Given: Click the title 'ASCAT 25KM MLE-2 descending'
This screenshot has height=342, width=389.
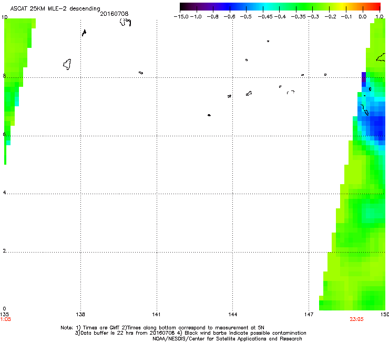Looking at the screenshot, I should (55, 9).
